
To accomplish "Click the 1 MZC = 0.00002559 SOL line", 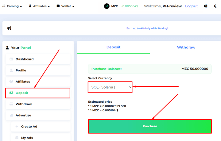I will click(107, 106).
